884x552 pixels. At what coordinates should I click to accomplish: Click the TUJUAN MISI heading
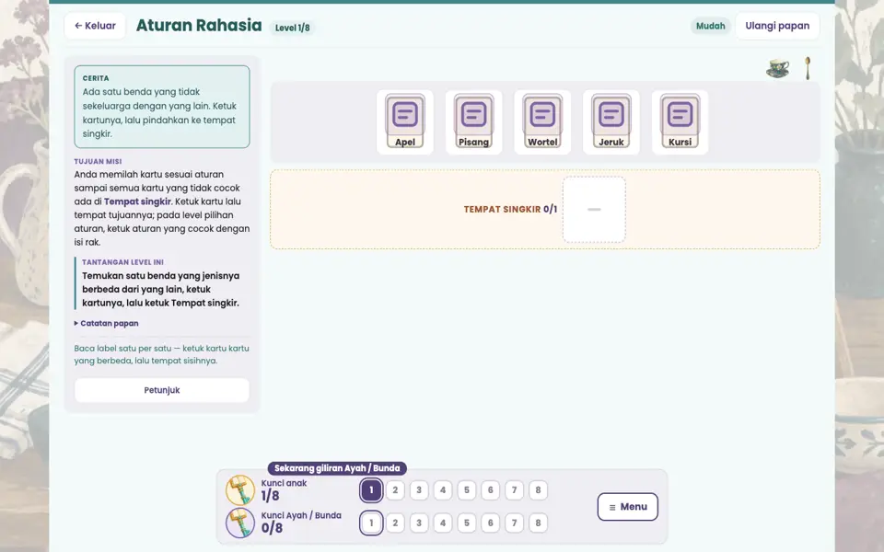pos(98,161)
